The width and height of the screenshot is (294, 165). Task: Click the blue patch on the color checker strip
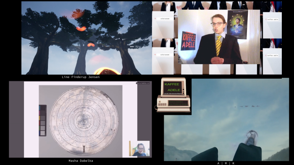tap(40, 133)
